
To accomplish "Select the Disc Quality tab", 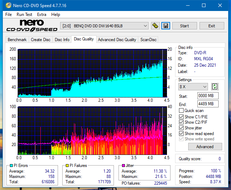I will click(x=84, y=39).
